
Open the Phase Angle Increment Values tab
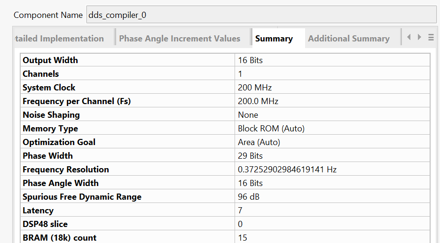click(180, 39)
